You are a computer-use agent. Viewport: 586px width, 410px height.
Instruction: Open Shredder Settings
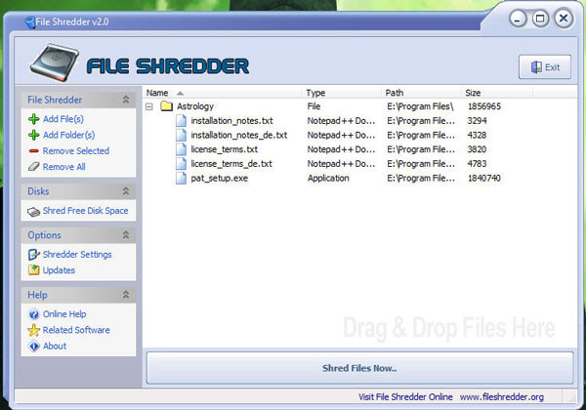pos(77,254)
